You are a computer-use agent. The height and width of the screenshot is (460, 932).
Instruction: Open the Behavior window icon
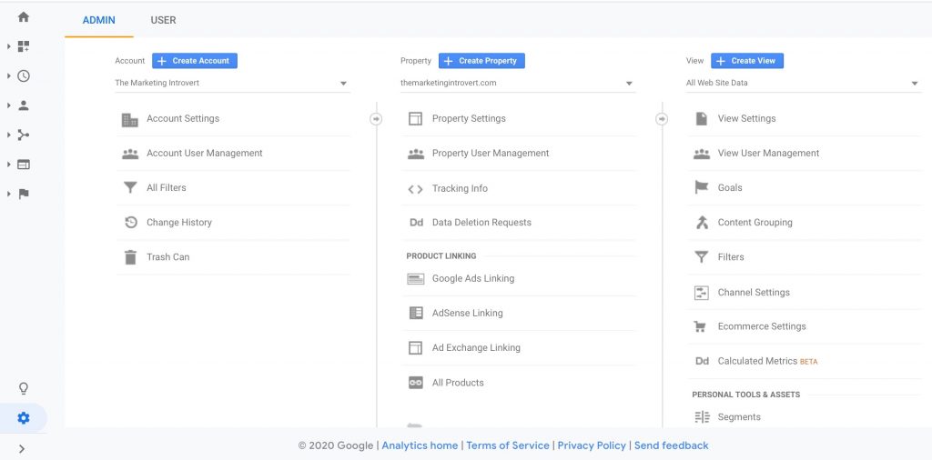(x=23, y=165)
